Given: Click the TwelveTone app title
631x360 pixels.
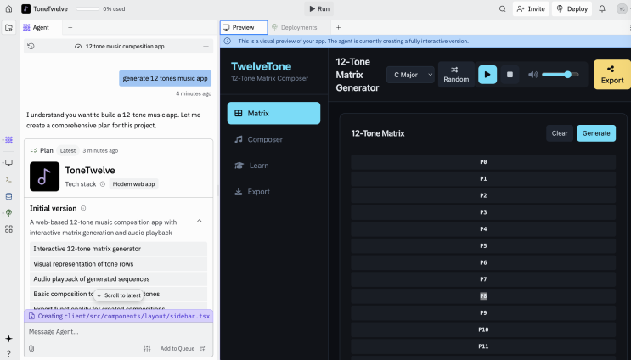Looking at the screenshot, I should pos(262,66).
